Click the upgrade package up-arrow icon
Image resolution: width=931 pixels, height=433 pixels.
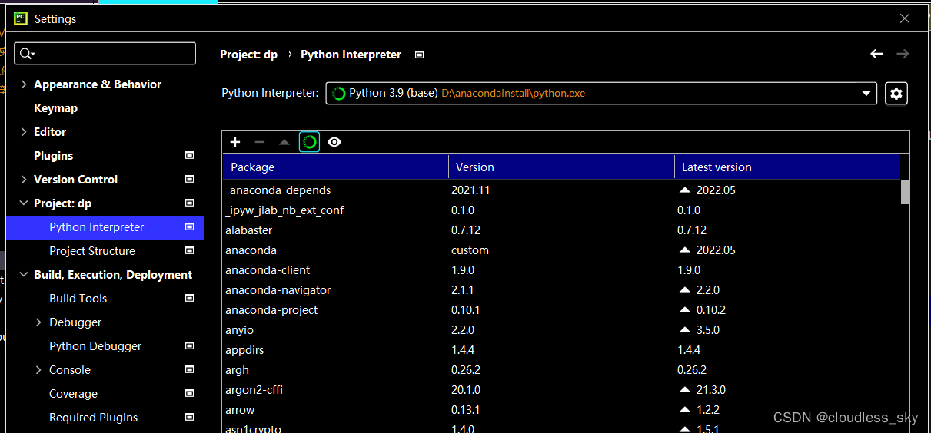(x=284, y=142)
